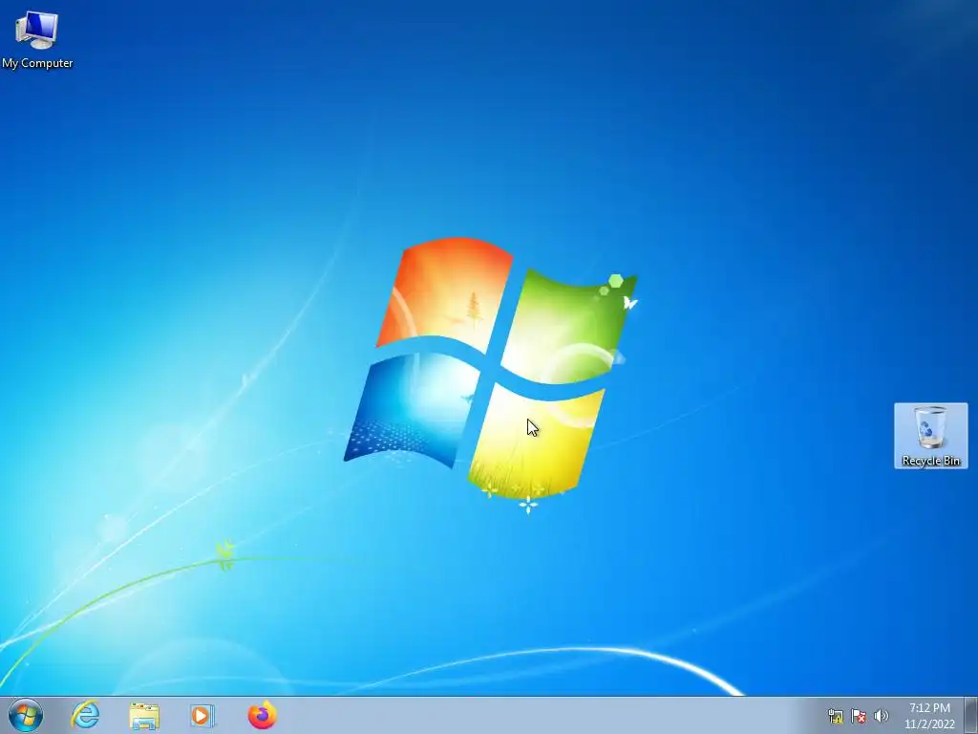Click the network status tray icon
The image size is (978, 734).
click(835, 716)
